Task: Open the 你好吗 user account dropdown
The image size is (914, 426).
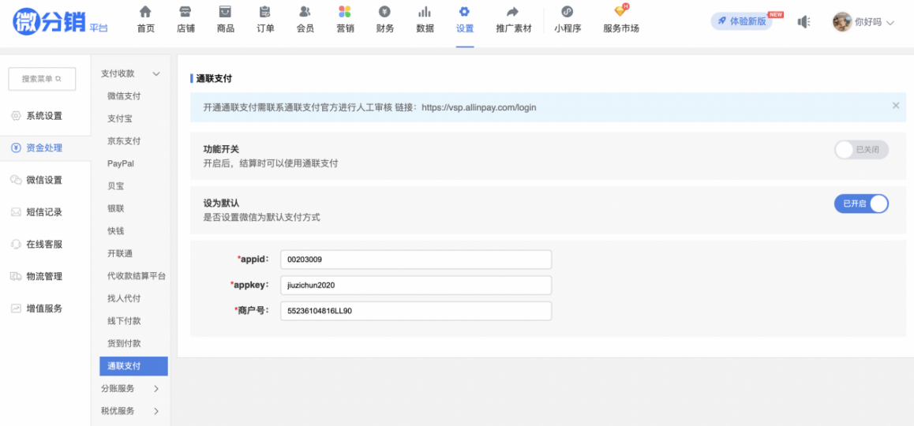Action: (x=863, y=22)
